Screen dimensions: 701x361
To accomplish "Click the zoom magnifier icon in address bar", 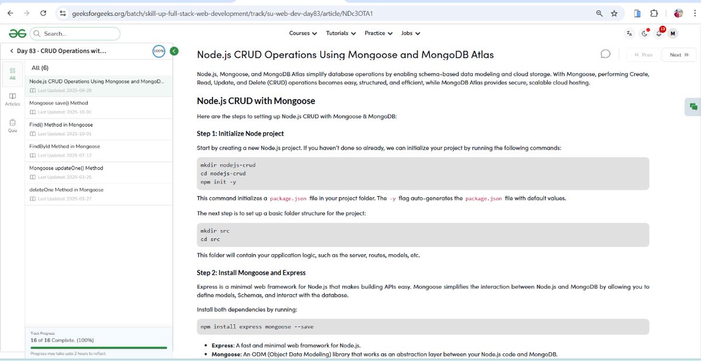I will pos(599,13).
